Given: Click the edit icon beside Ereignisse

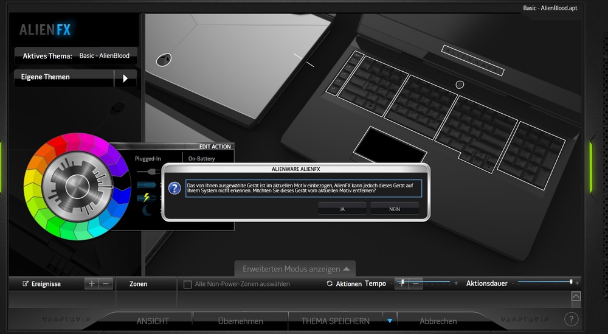Looking at the screenshot, I should pyautogui.click(x=26, y=284).
